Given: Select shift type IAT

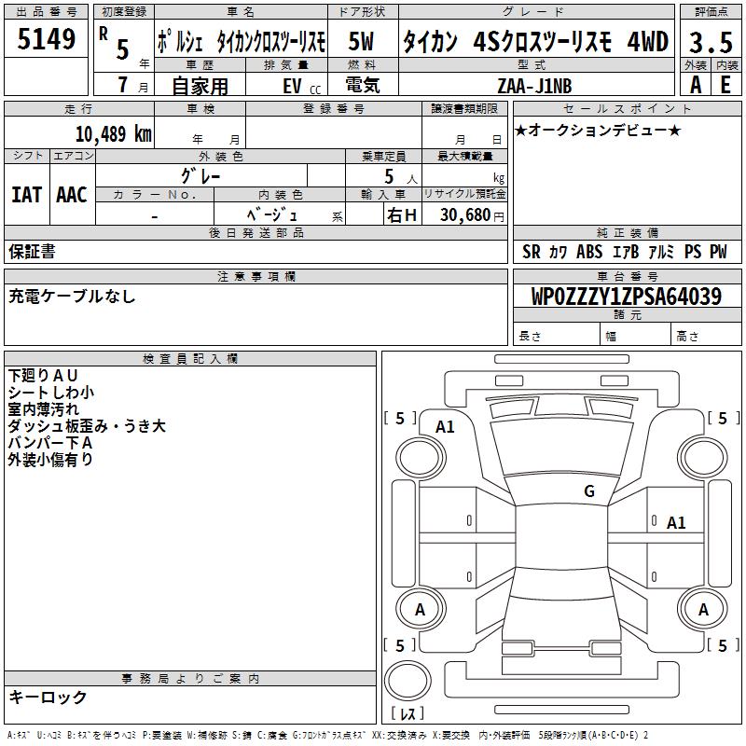Looking at the screenshot, I should click(27, 195).
